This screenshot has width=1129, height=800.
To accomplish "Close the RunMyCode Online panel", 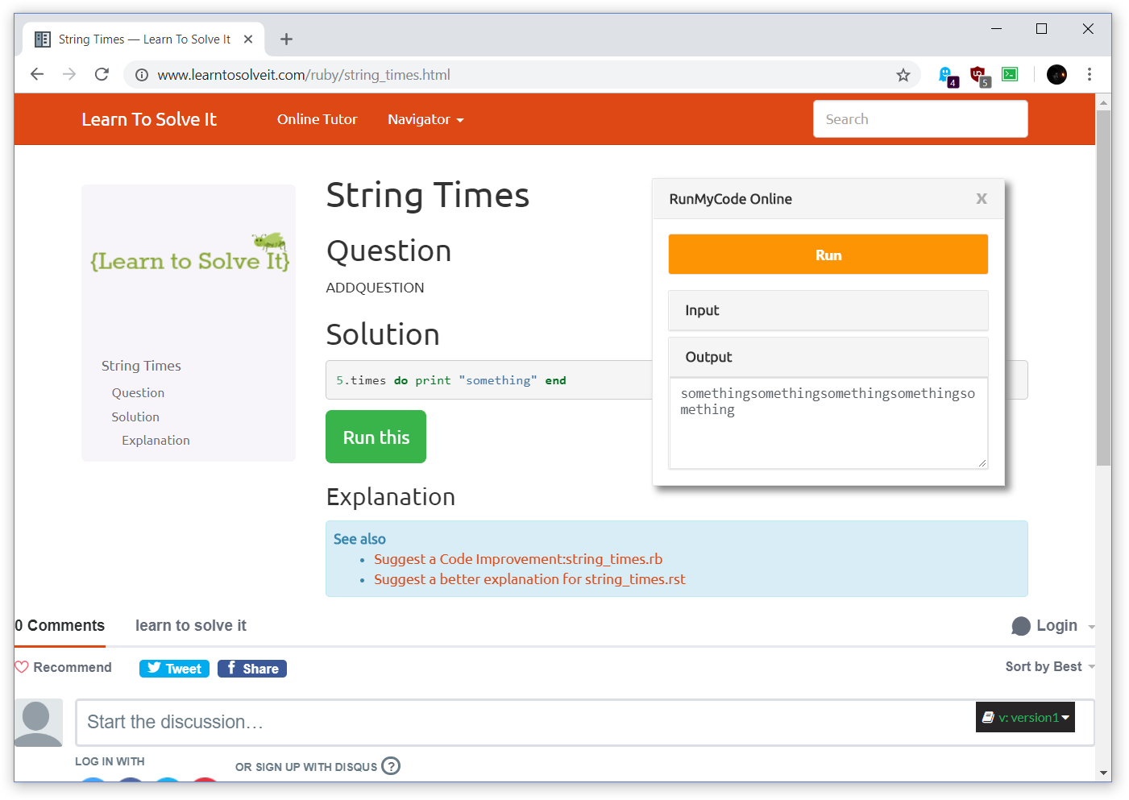I will pos(982,198).
